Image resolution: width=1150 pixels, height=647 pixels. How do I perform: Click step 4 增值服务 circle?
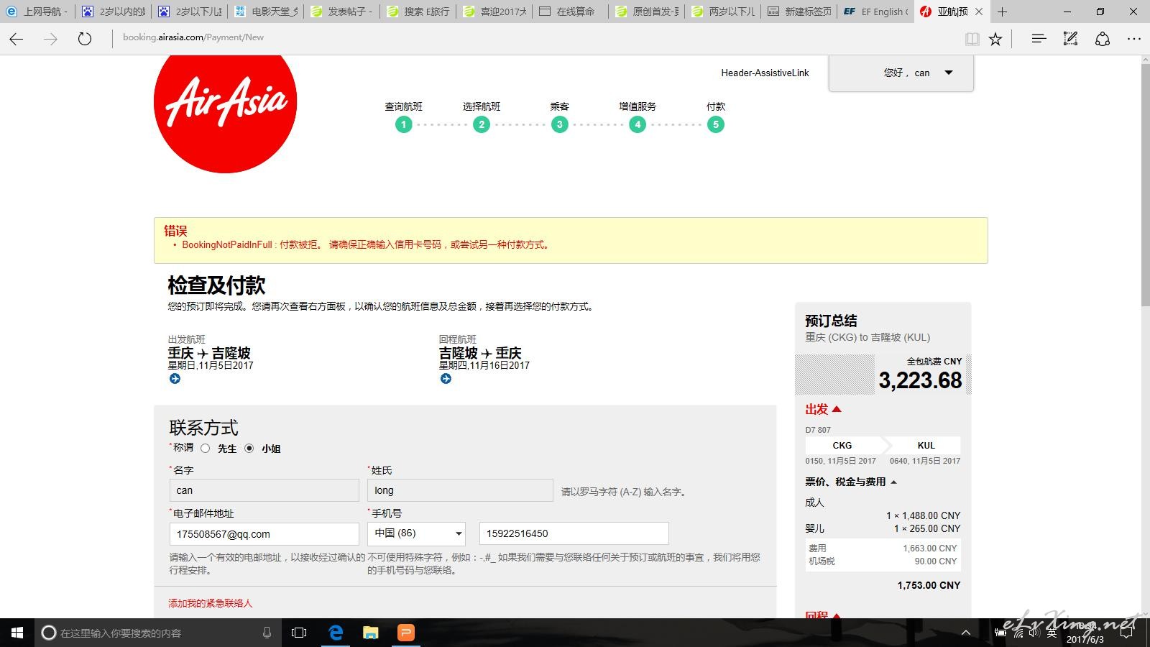638,124
